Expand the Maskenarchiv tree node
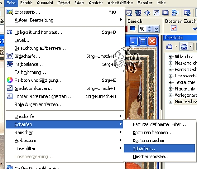Screen dimensions: 197x169 click(x=170, y=63)
